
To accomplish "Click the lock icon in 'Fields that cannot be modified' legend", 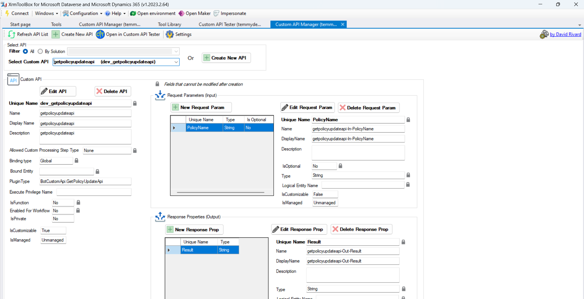I will [x=157, y=84].
